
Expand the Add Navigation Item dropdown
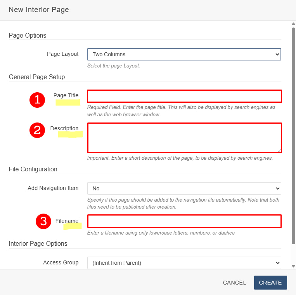(184, 188)
